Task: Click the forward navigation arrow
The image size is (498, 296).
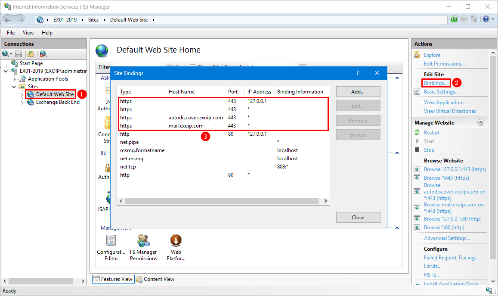Action: coord(21,20)
